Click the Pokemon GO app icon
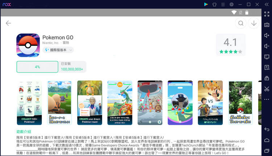The width and height of the screenshot is (272, 156). click(28, 45)
